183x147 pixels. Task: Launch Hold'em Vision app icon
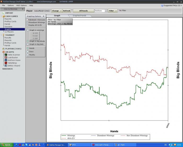coord(6,60)
